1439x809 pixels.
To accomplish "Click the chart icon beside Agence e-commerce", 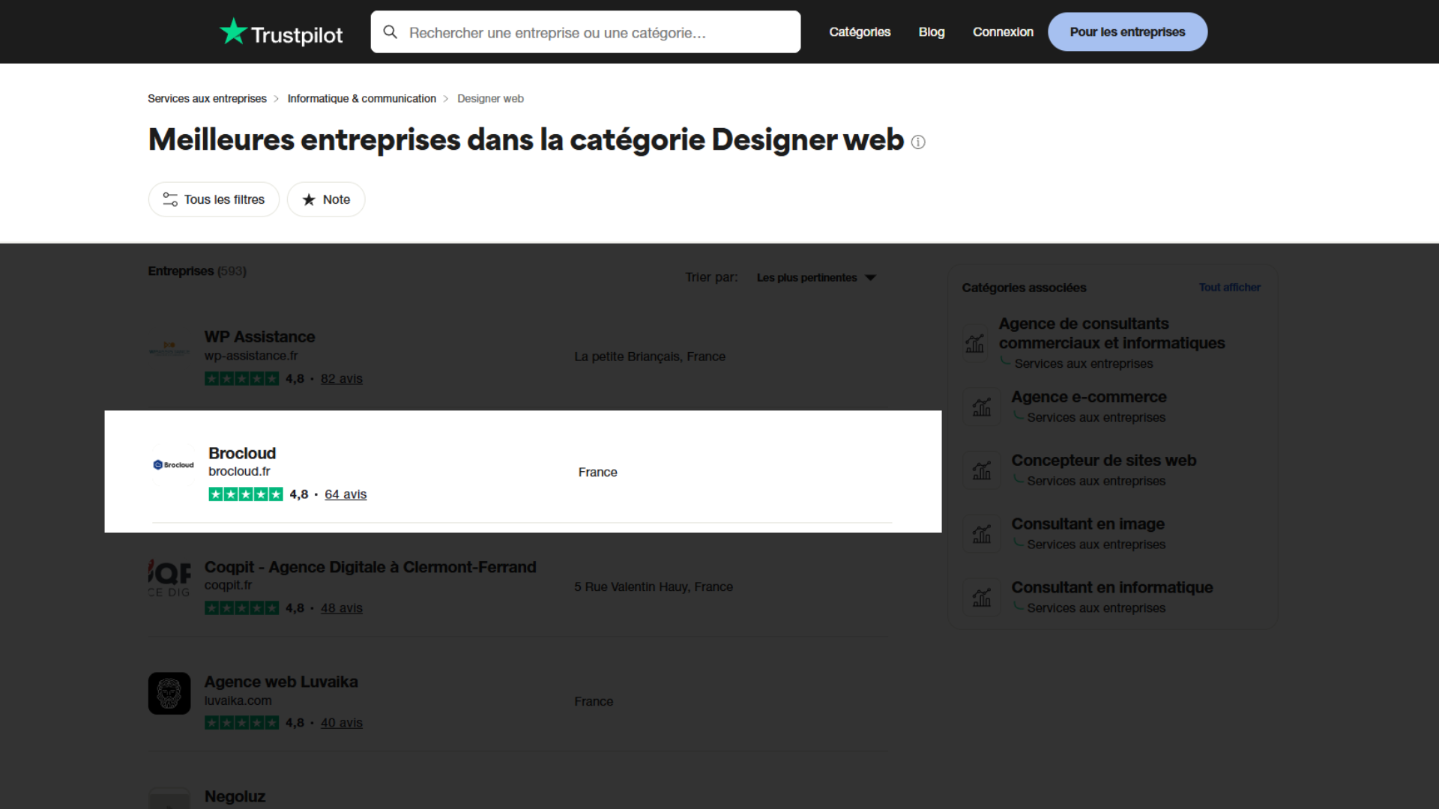I will click(x=982, y=407).
